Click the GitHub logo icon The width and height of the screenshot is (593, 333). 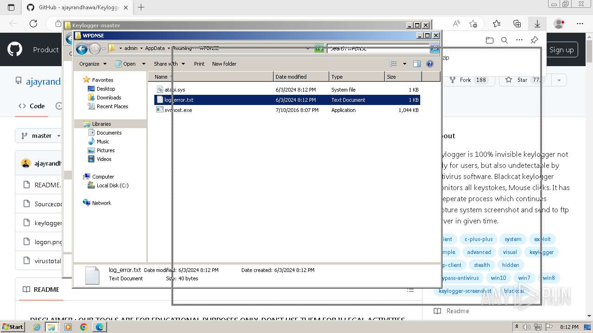pyautogui.click(x=15, y=49)
